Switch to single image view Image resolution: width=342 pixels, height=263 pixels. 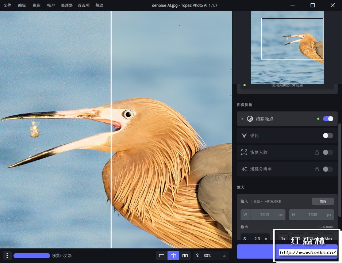pos(162,256)
